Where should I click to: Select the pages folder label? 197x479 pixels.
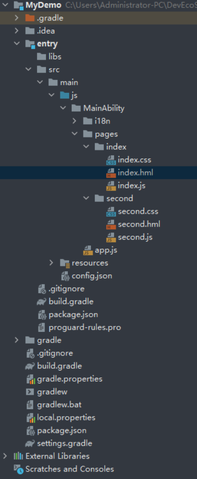[x=106, y=134]
